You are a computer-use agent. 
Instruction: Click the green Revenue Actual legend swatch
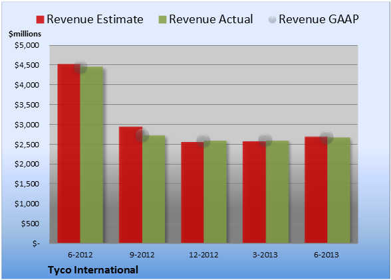pyautogui.click(x=162, y=19)
